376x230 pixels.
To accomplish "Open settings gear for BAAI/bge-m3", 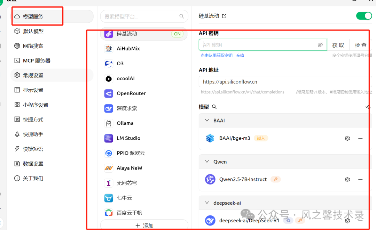I will [x=347, y=138].
